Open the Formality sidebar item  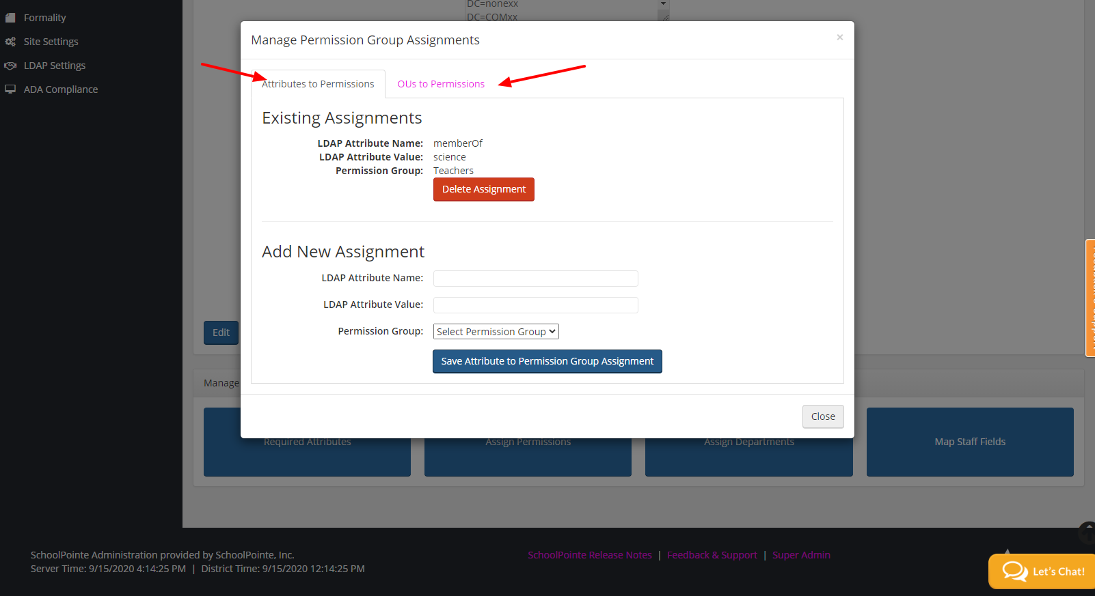[44, 18]
